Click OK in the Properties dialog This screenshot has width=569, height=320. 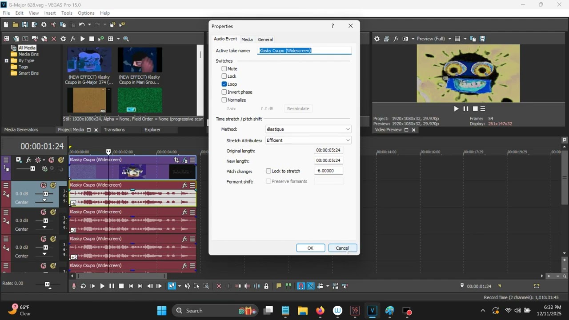coord(310,248)
